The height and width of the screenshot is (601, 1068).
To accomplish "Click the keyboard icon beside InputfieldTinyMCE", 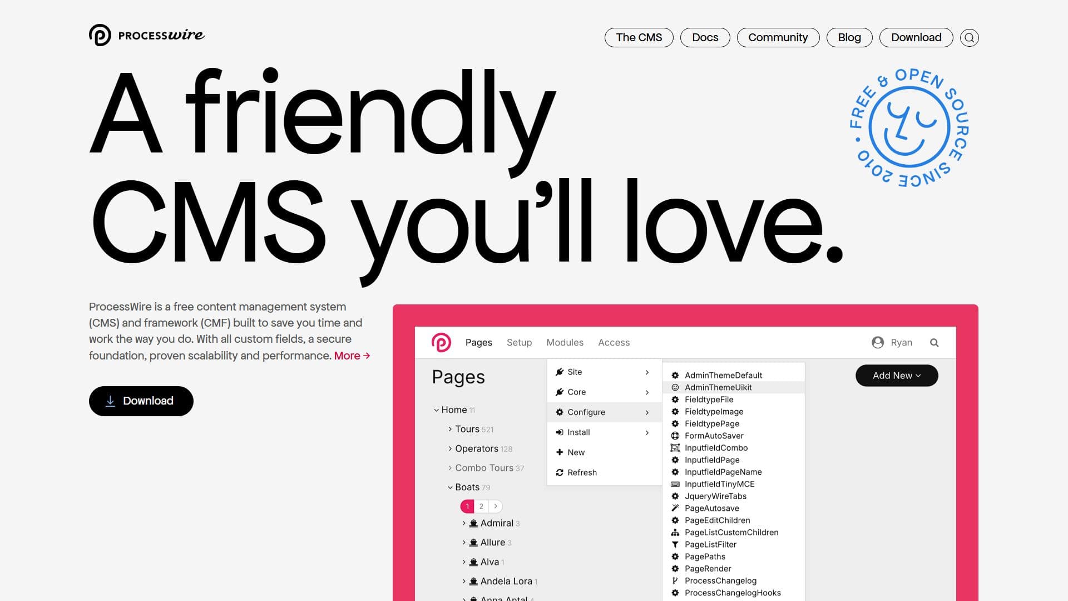I will 675,484.
